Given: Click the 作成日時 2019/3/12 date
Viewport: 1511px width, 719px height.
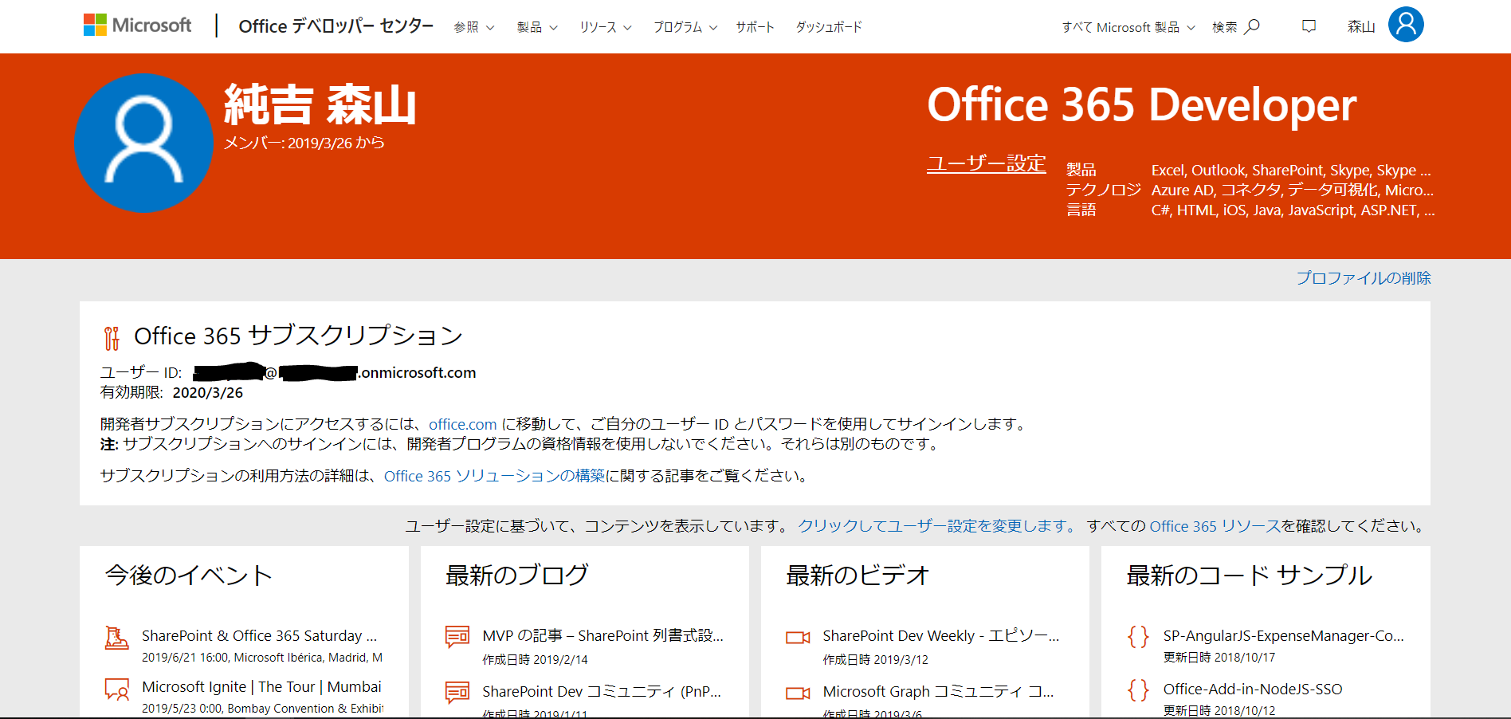Looking at the screenshot, I should click(875, 660).
